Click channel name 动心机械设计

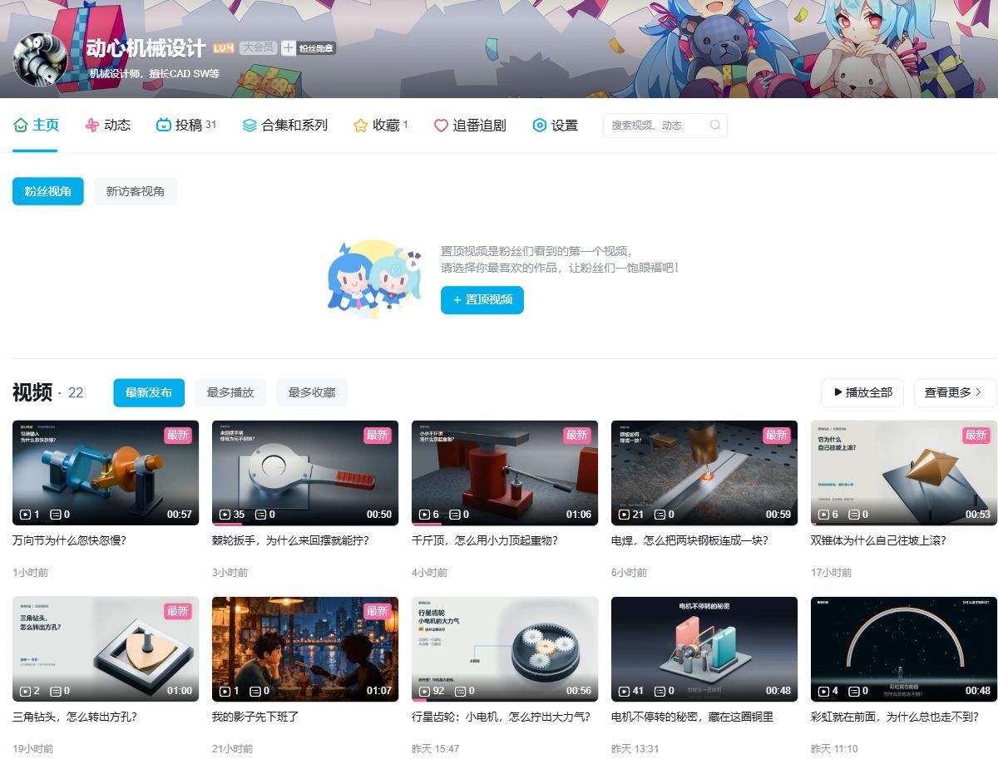point(146,48)
